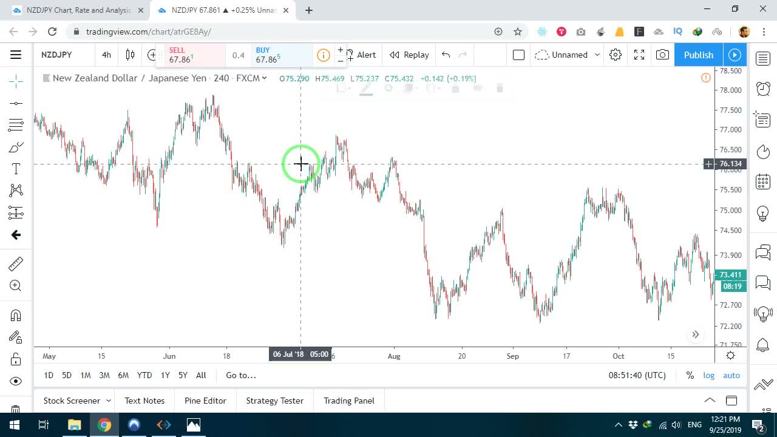Select the brush drawing tool

[16, 147]
